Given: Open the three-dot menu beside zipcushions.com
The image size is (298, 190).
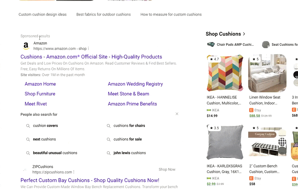Looking at the screenshot, I should 74,172.
